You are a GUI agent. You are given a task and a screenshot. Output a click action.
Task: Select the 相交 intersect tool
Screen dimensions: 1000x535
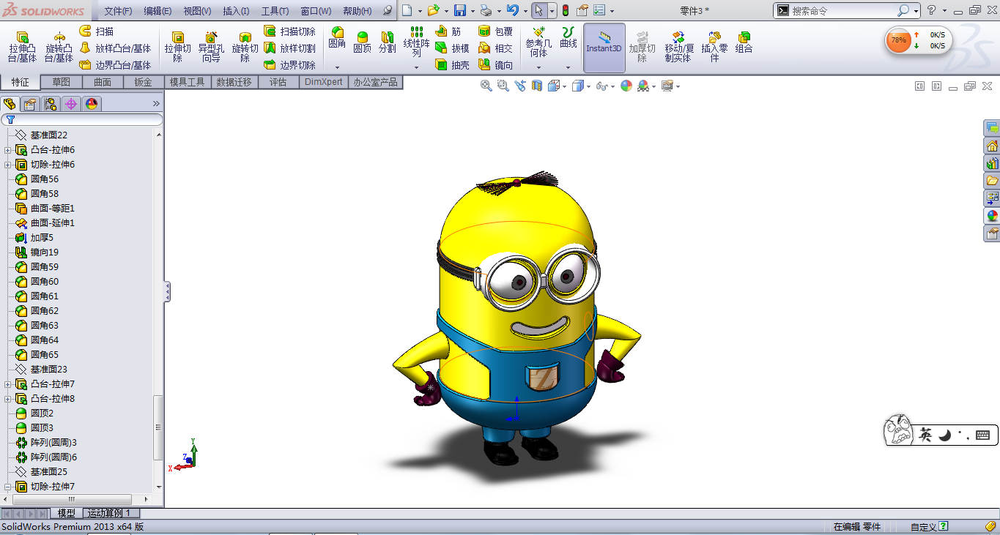pos(495,48)
